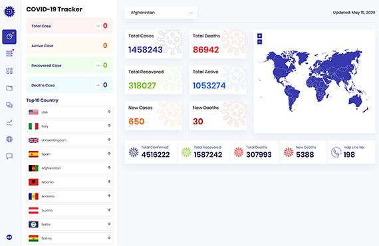Open the dashboard pie-chart sidebar icon

click(x=9, y=37)
